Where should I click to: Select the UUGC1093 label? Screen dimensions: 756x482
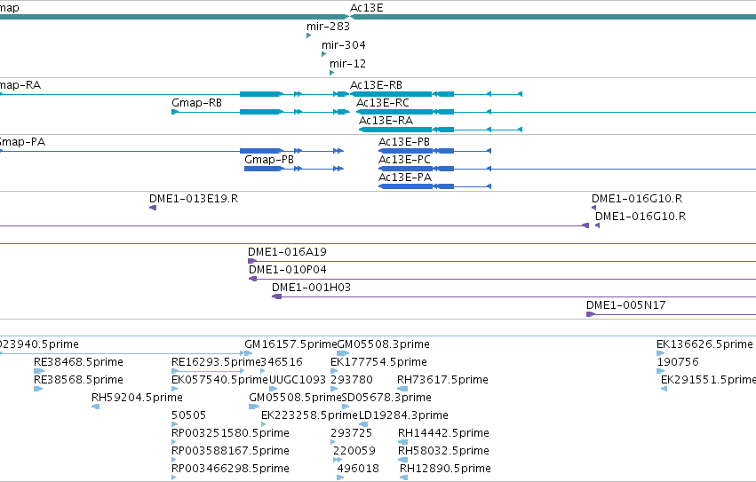[298, 380]
